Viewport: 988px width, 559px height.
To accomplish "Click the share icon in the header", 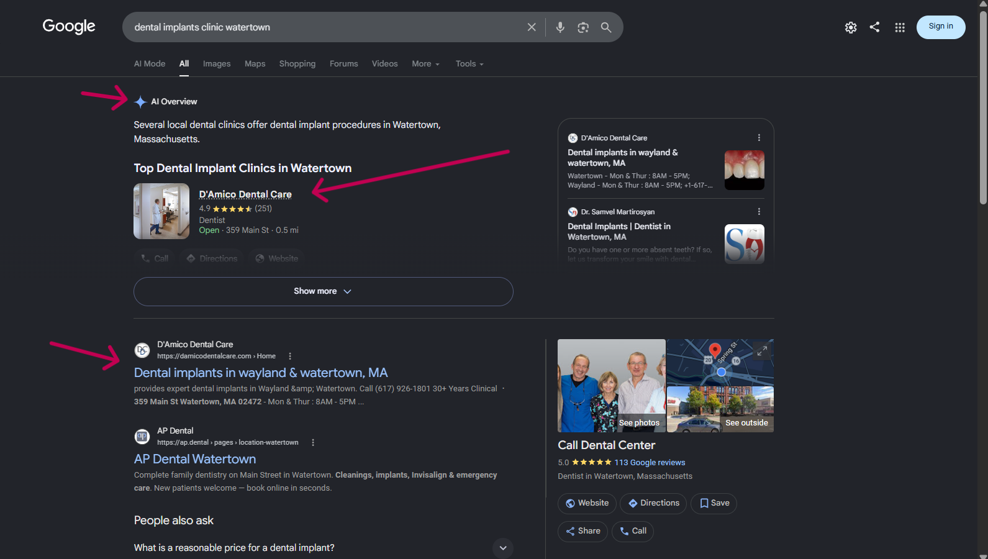I will (875, 27).
